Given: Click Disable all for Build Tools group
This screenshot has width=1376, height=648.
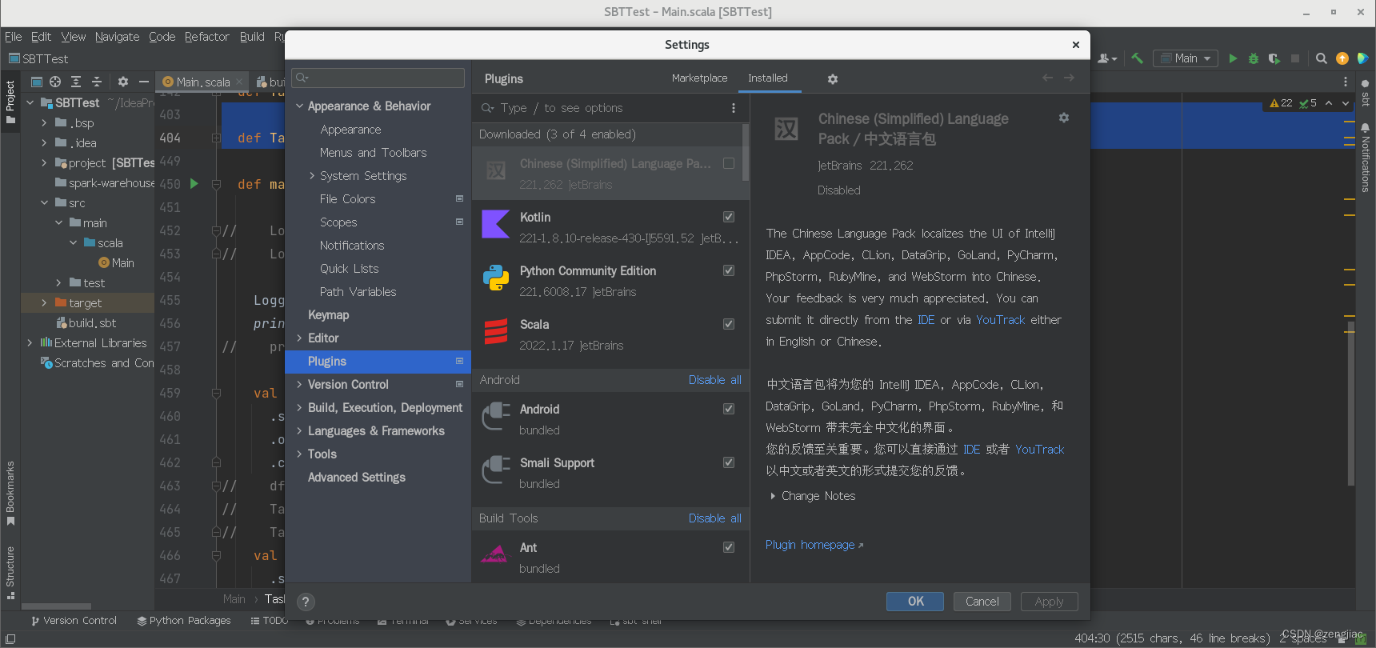Looking at the screenshot, I should coord(714,518).
